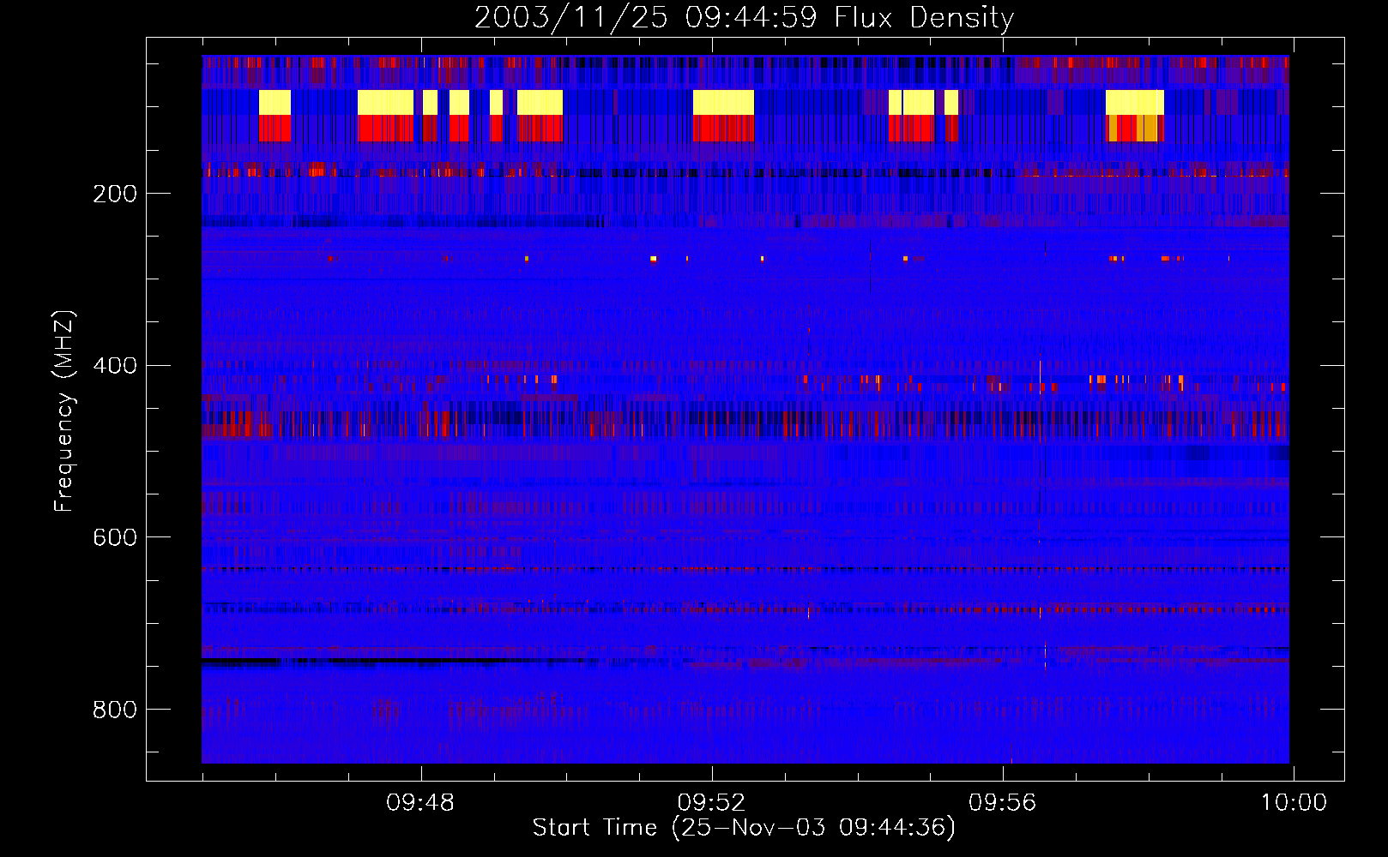This screenshot has width=1388, height=857.
Task: Click the "600" frequency tick label
Action: 115,537
